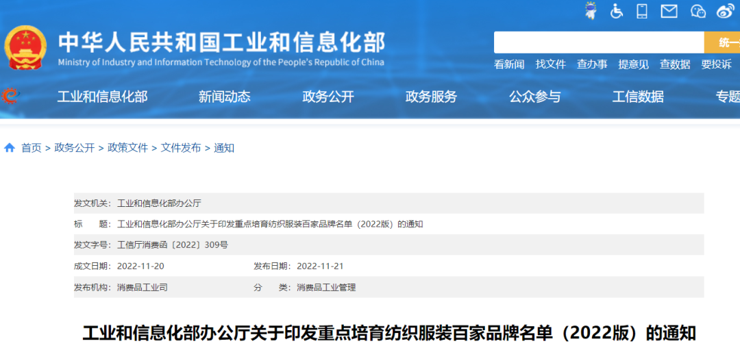Select publishing agency 消费品工业司
The height and width of the screenshot is (361, 740).
pyautogui.click(x=142, y=288)
